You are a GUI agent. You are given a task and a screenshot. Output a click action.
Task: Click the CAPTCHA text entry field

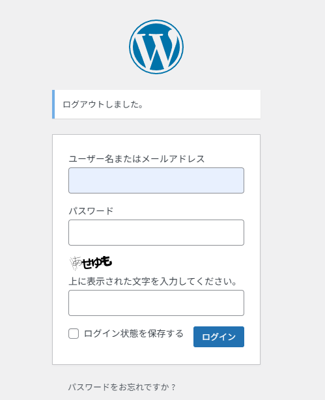tap(156, 303)
